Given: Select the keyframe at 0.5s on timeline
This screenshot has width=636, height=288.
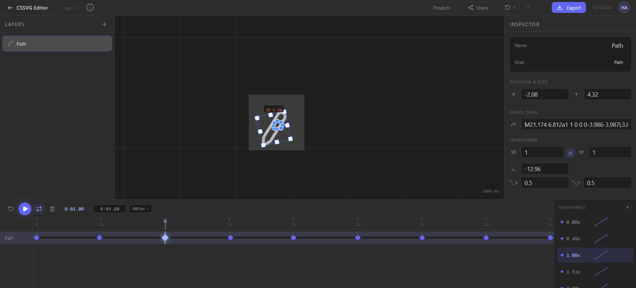Looking at the screenshot, I should 99,238.
